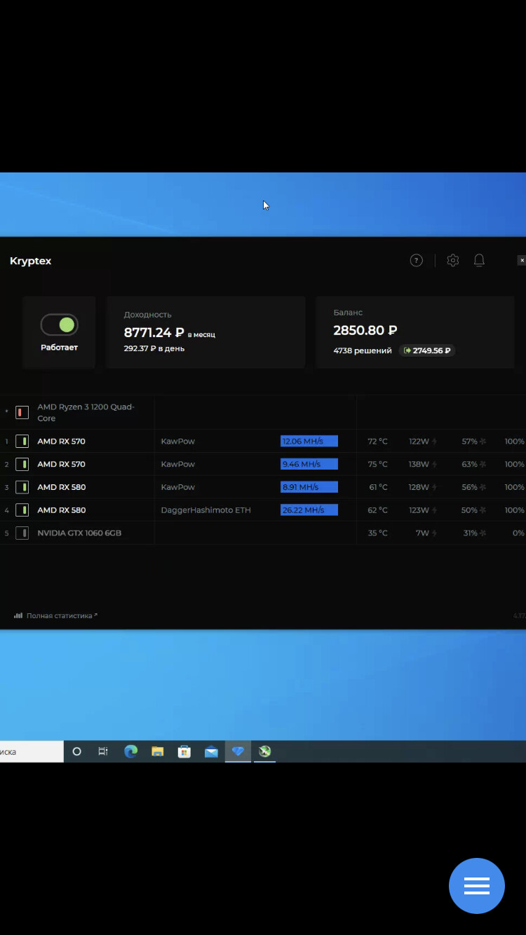
Task: Open File Explorer from the taskbar
Action: click(158, 751)
